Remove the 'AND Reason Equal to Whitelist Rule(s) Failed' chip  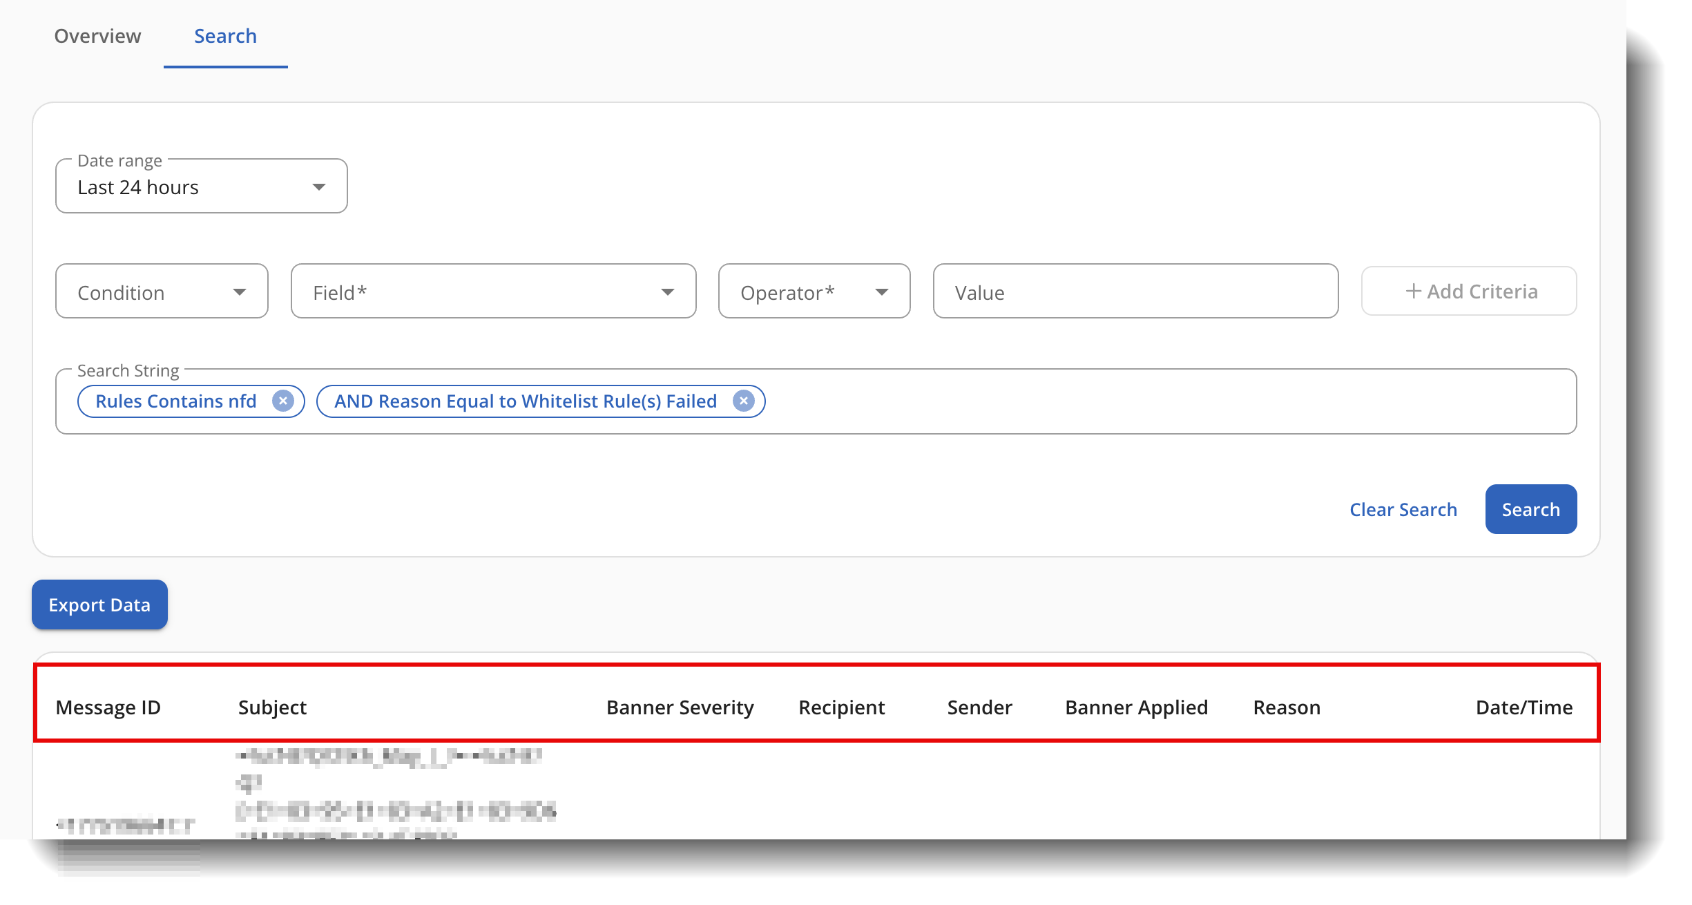point(744,401)
